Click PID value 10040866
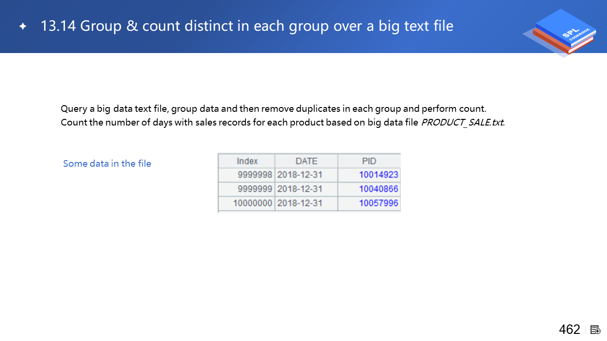The width and height of the screenshot is (607, 341). [x=378, y=189]
